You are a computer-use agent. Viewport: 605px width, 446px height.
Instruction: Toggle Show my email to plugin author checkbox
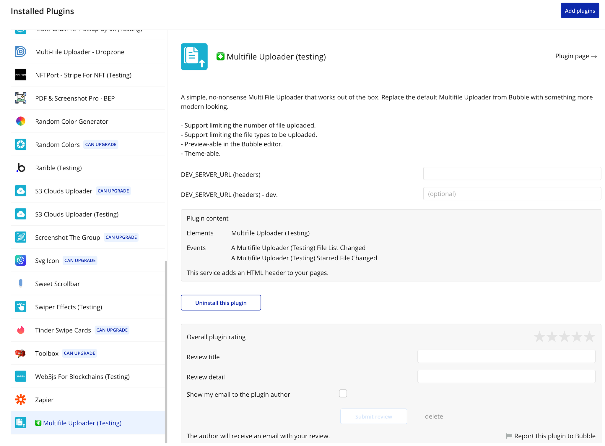tap(343, 393)
